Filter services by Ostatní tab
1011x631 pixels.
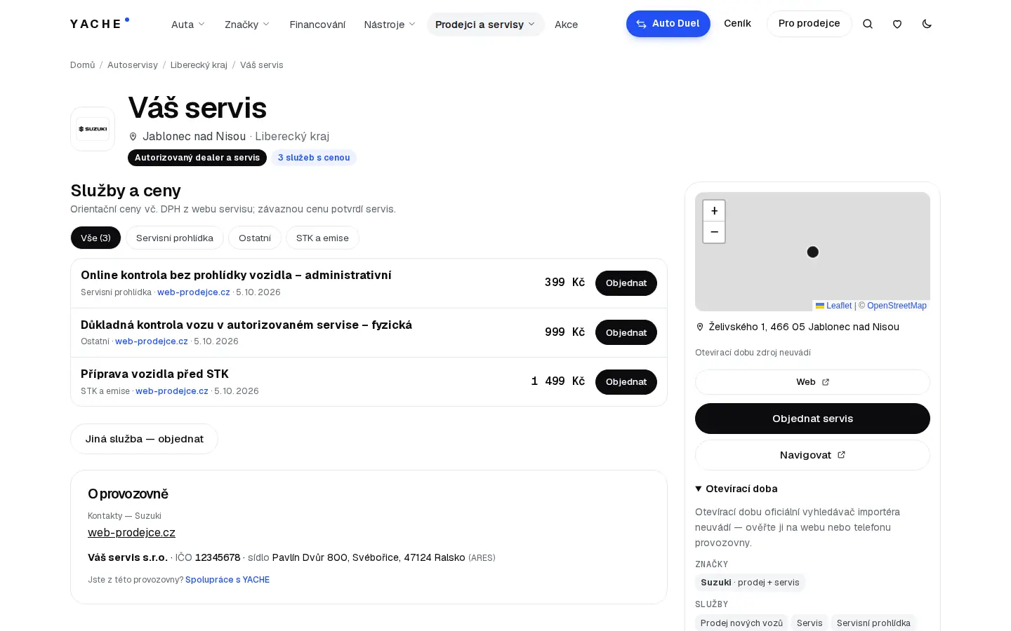[x=255, y=238]
